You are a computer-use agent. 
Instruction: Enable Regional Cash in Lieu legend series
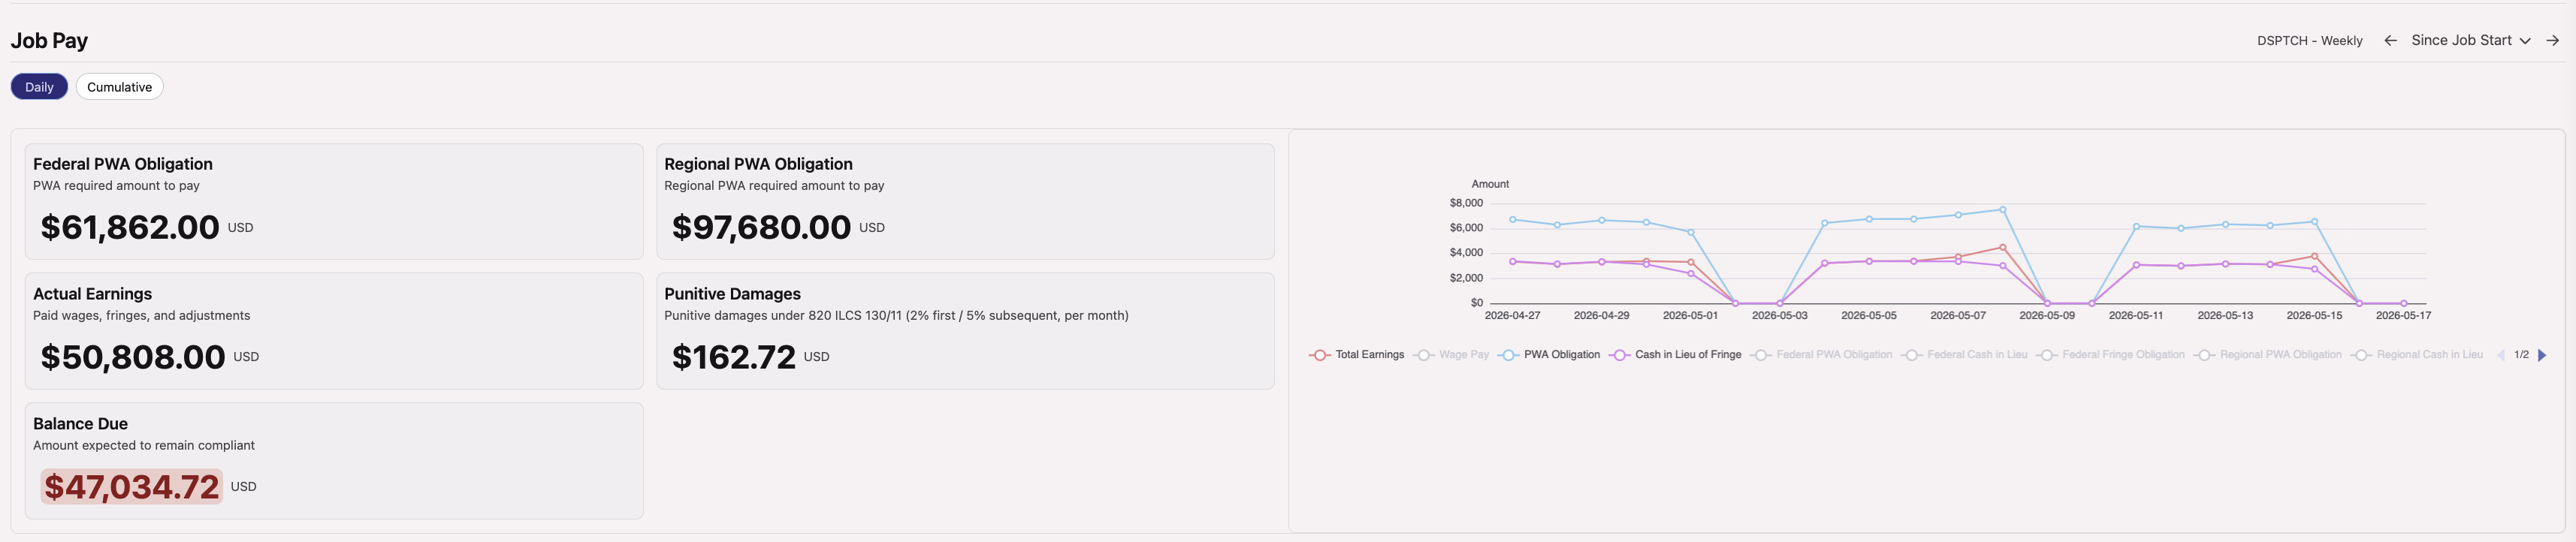tap(2417, 355)
